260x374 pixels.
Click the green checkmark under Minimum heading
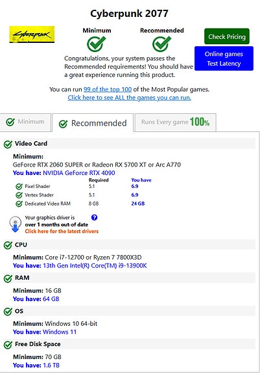coord(96,44)
